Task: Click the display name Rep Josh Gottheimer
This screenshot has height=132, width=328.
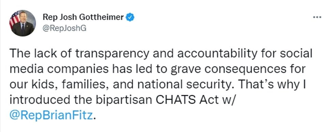Action: pyautogui.click(x=83, y=17)
